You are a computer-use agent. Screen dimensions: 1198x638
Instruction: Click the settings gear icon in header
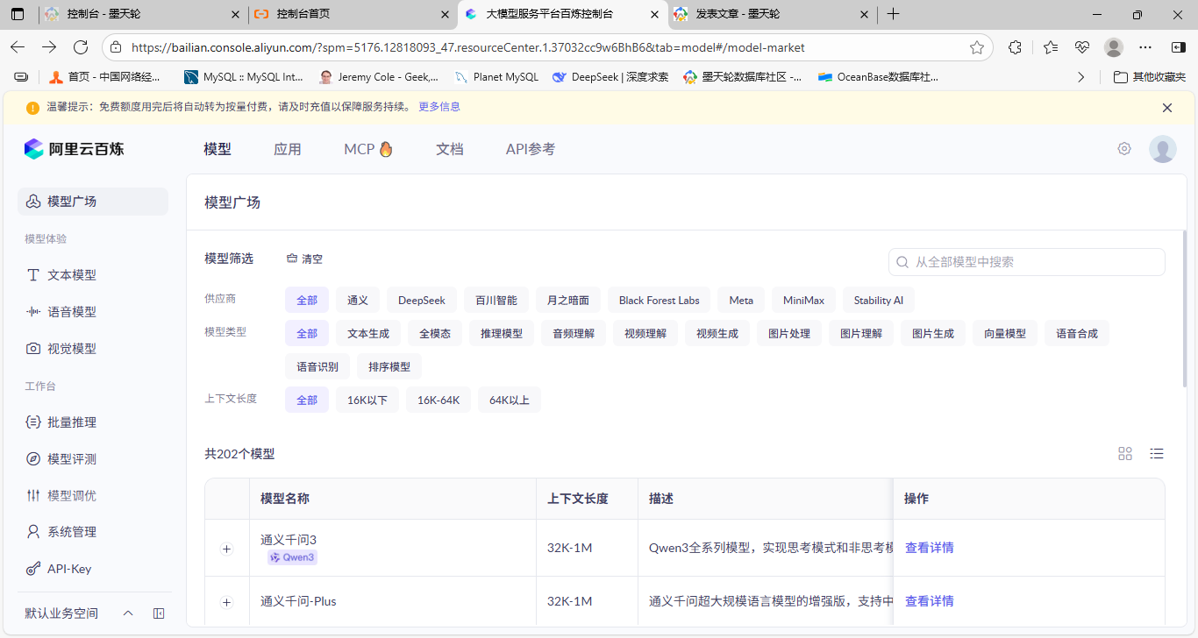pyautogui.click(x=1124, y=149)
